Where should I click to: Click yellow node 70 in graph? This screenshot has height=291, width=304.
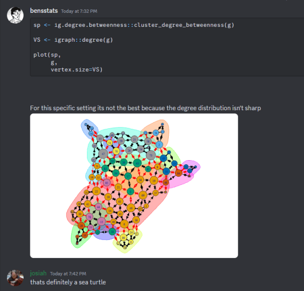(116, 151)
